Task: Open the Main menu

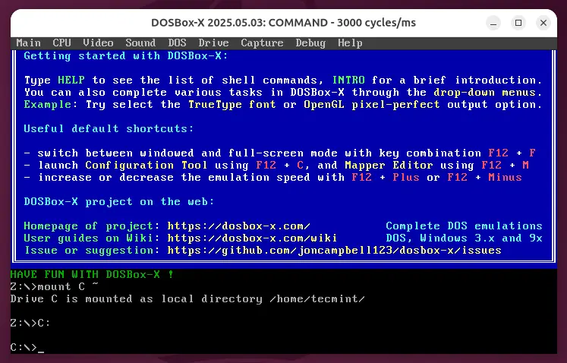Action: click(x=28, y=43)
